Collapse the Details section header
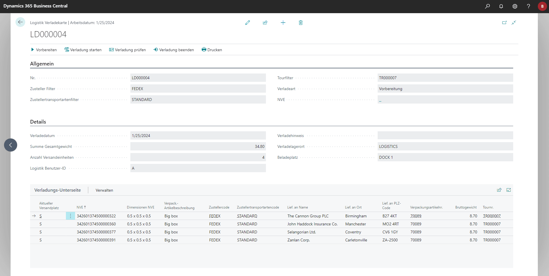This screenshot has width=549, height=276. pyautogui.click(x=38, y=122)
